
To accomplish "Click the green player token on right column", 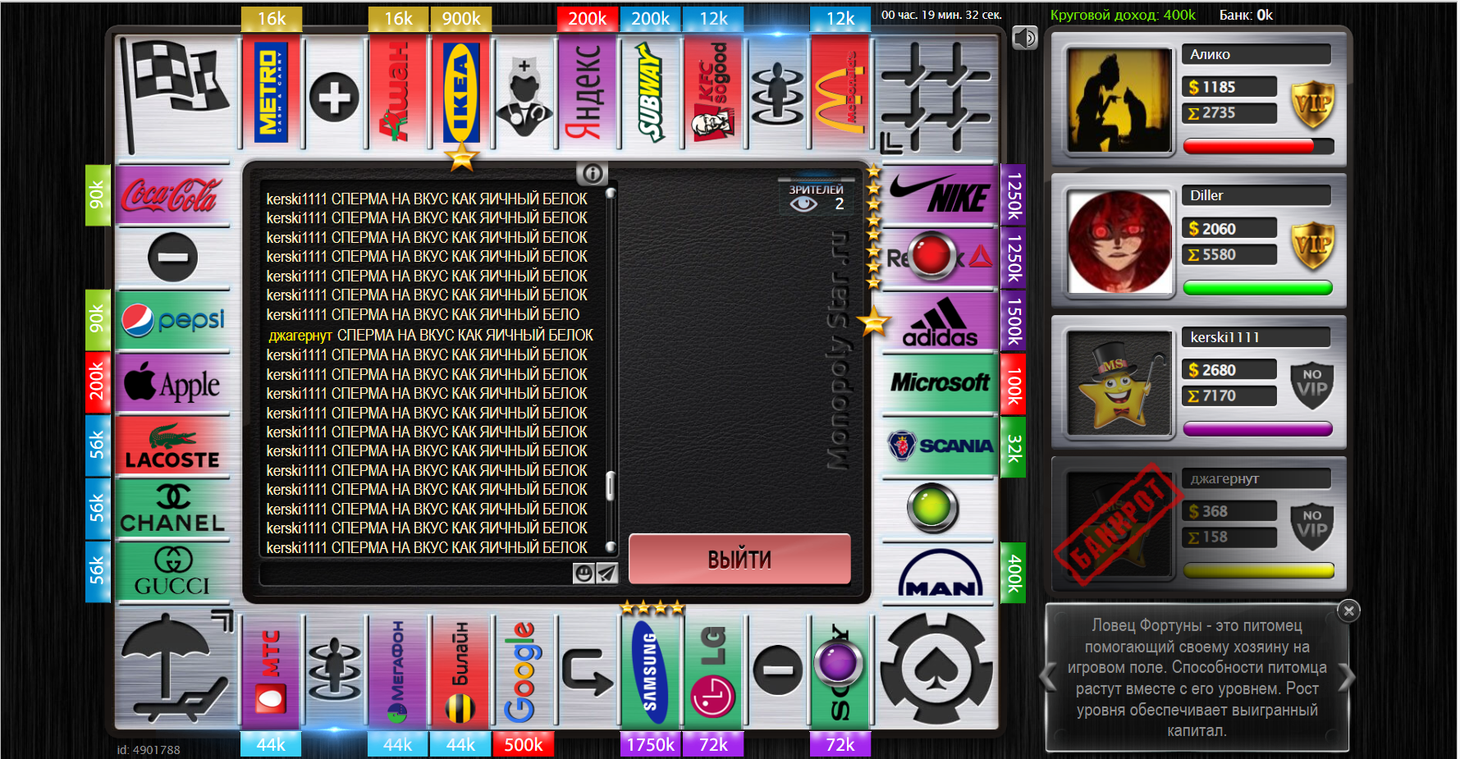I will [933, 508].
